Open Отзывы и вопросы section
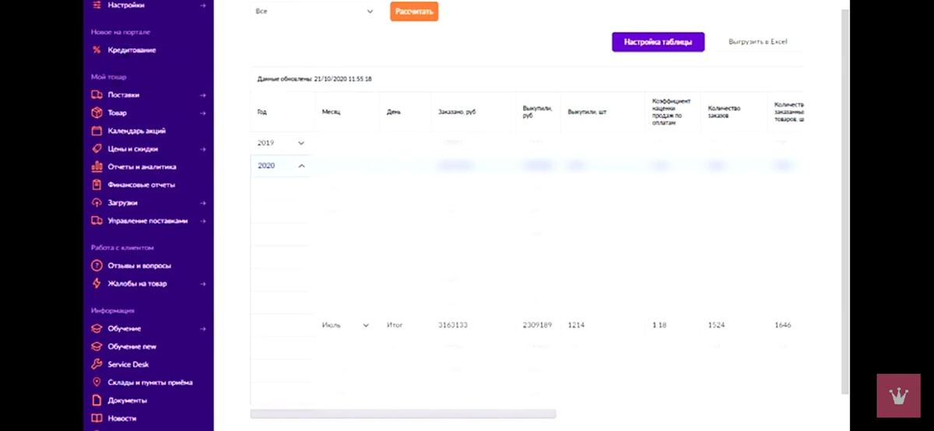The image size is (934, 431). [x=140, y=265]
